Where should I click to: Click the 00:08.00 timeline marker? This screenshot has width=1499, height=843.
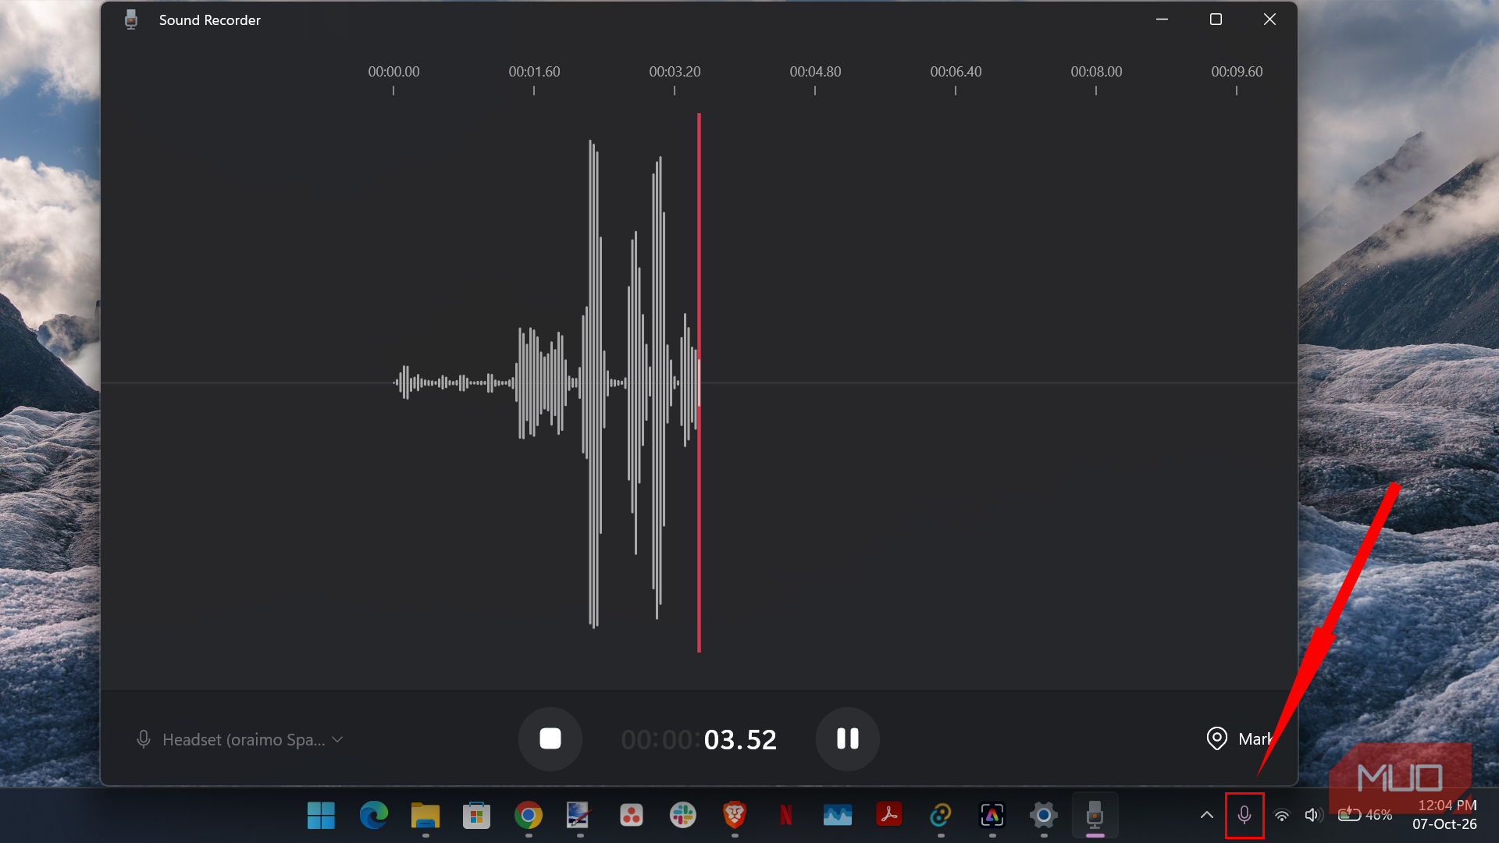pos(1096,72)
